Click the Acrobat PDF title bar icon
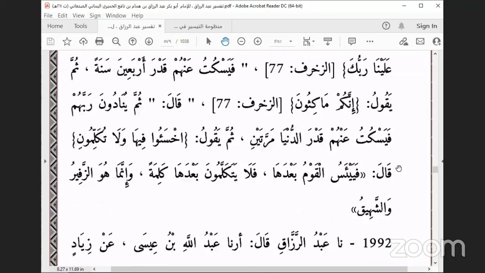The height and width of the screenshot is (273, 485). [47, 6]
